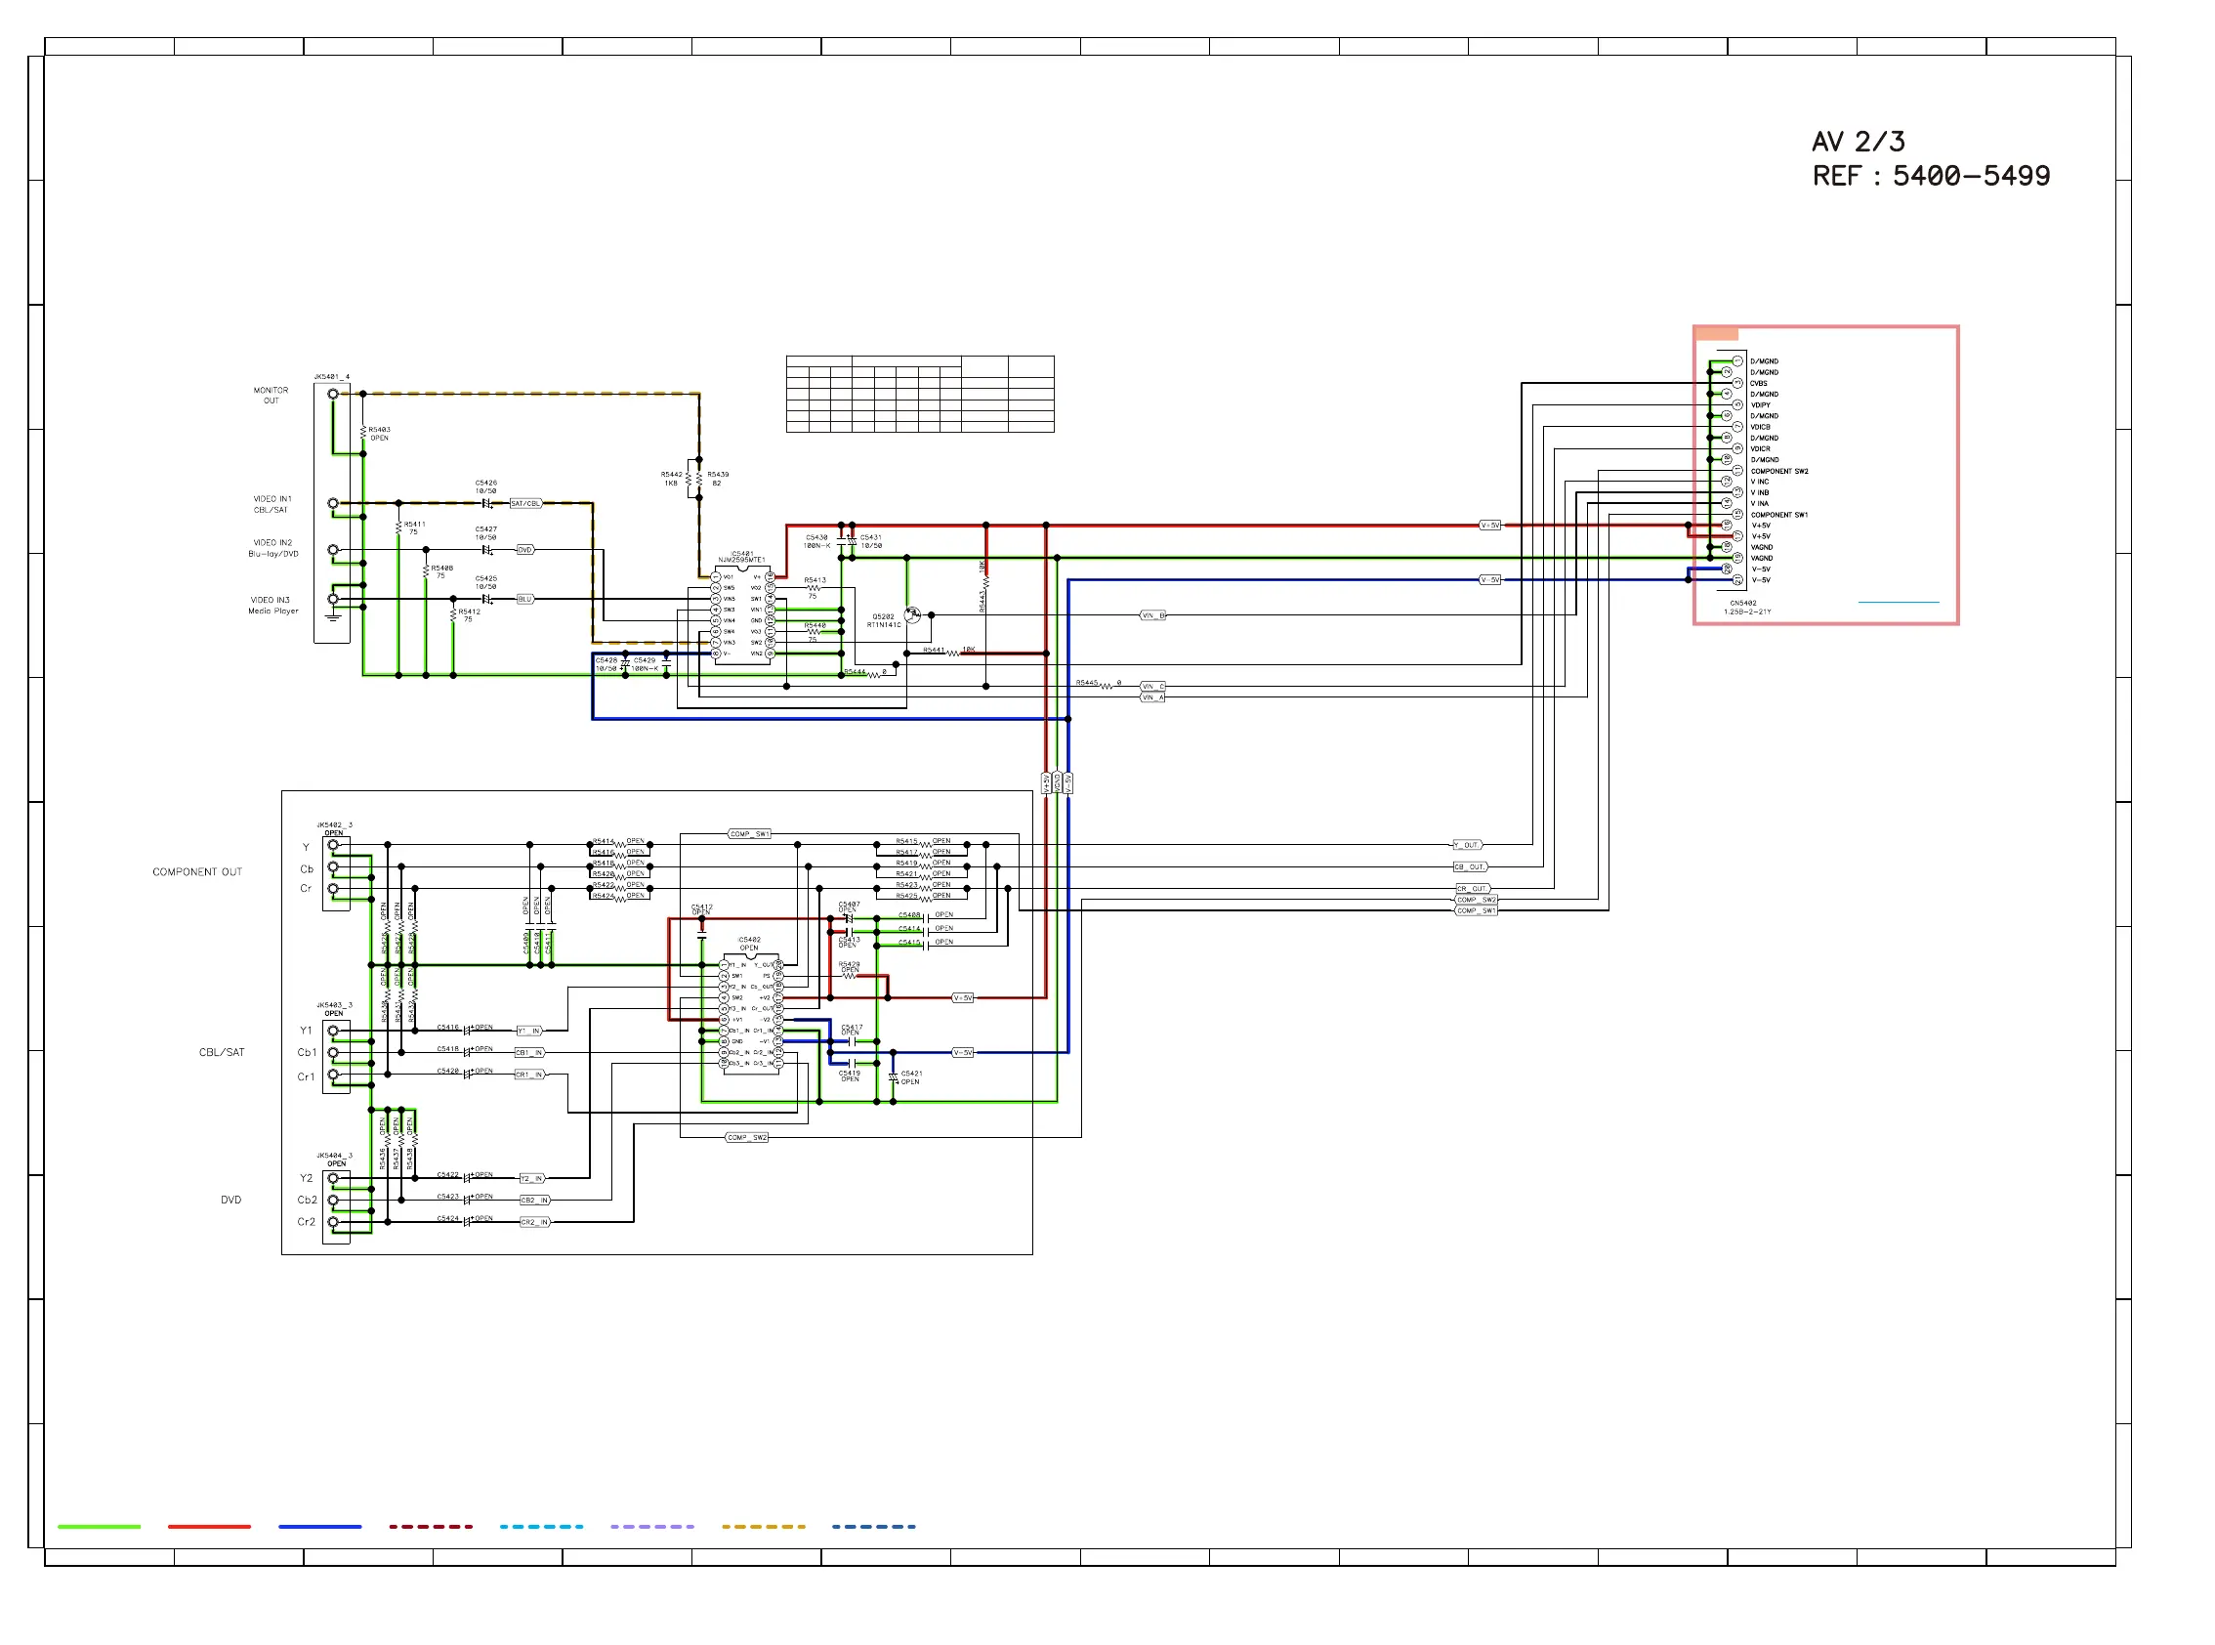Screen dimensions: 2215x1645
Task: Click the ground symbol under JK5401
Action: pos(333,617)
